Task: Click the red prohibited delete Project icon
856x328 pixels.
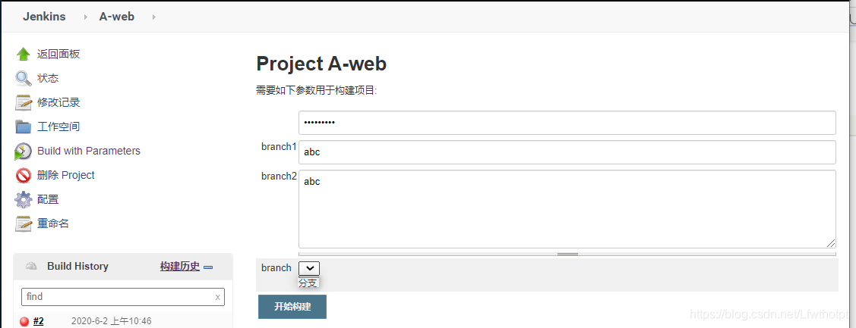Action: [24, 176]
